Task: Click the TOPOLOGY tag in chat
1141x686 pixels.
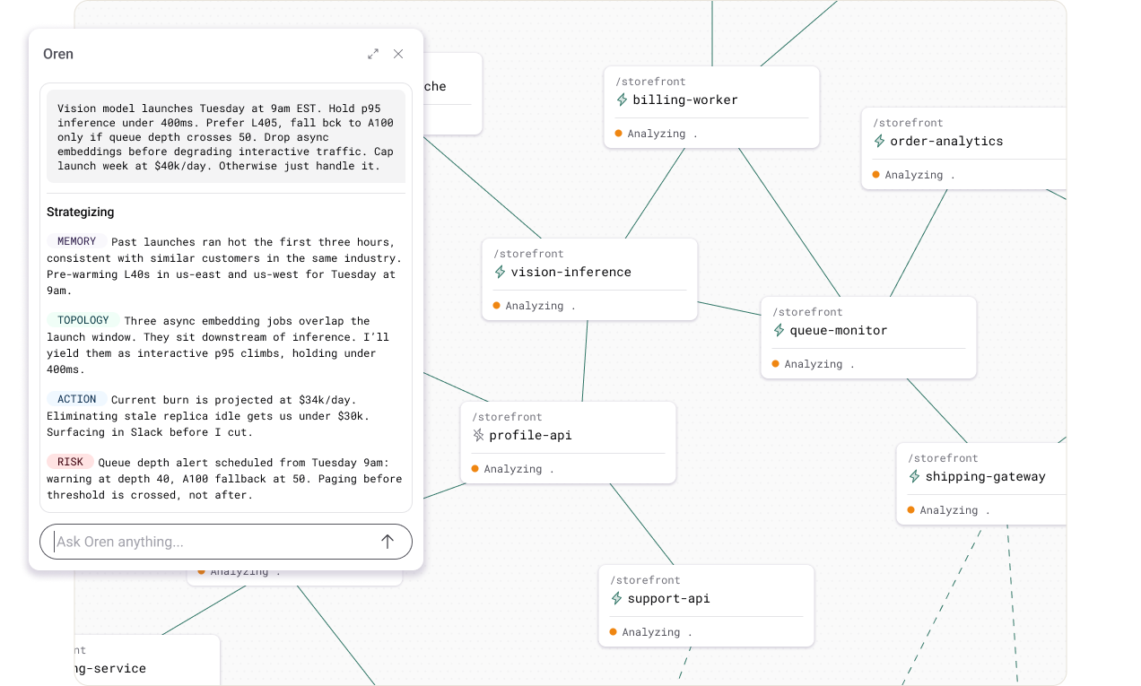Action: click(x=83, y=320)
